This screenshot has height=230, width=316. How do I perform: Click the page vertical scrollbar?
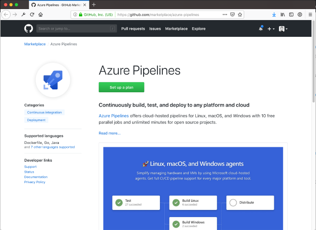[x=314, y=60]
